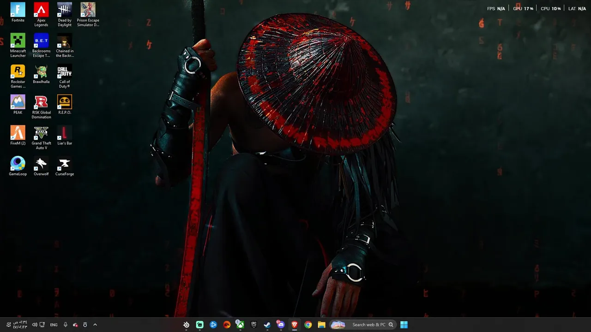Open SteelSeries app from the taskbar

(186, 325)
